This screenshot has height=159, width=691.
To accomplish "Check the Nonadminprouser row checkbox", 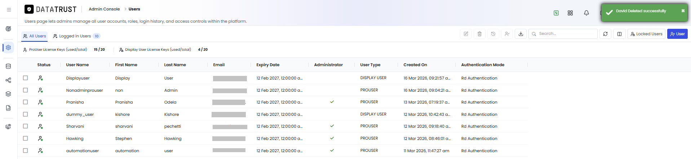I will coord(25,90).
